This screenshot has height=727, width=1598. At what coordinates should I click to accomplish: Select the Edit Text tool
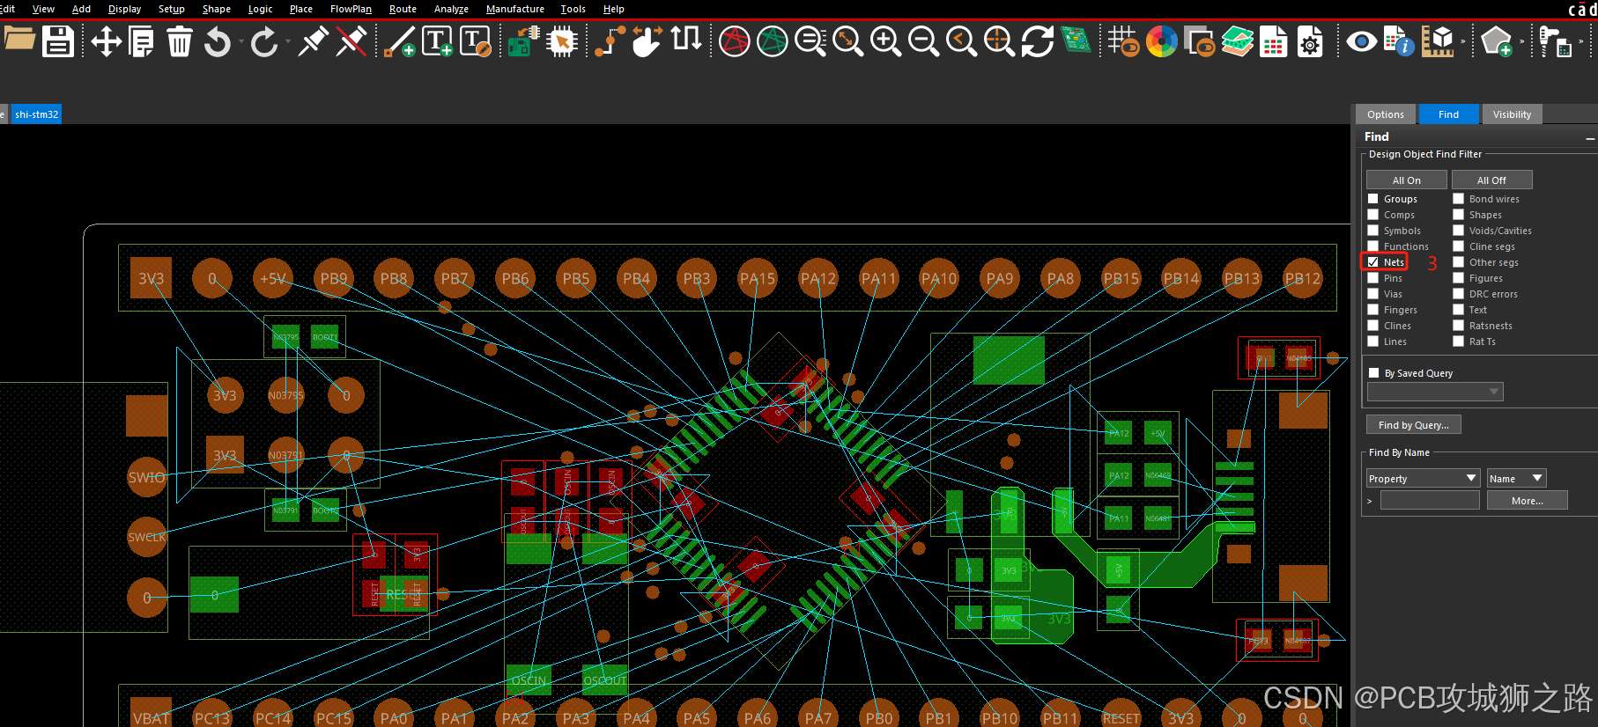476,41
